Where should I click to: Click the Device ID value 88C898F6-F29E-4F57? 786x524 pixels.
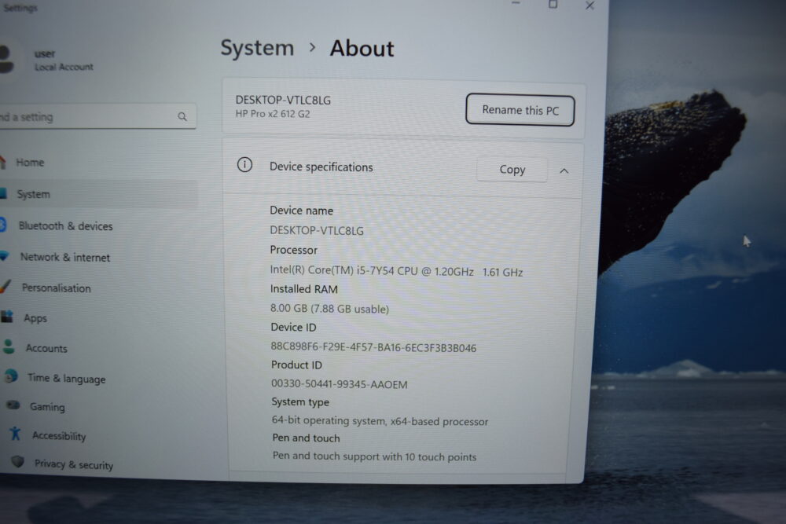click(373, 347)
